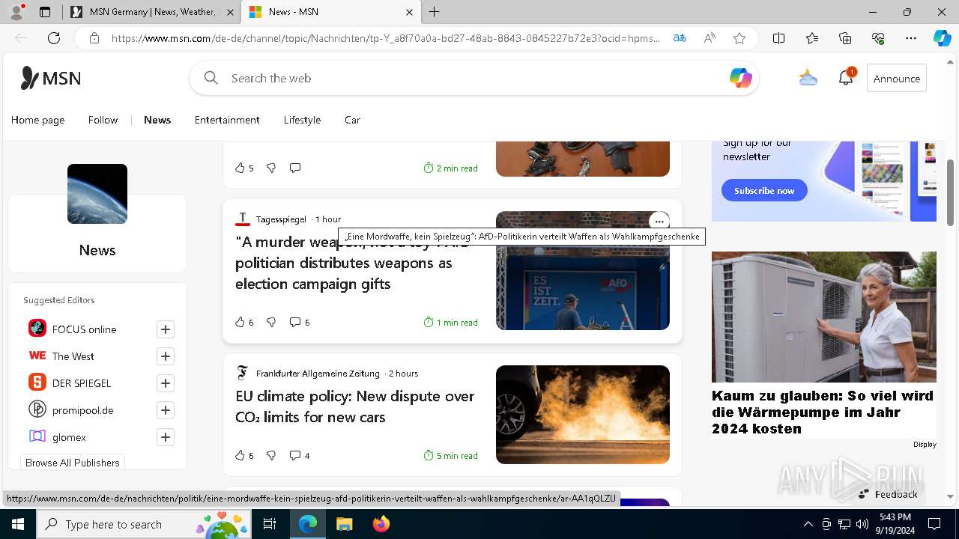Open File Explorer from taskbar
The height and width of the screenshot is (539, 959).
344,524
